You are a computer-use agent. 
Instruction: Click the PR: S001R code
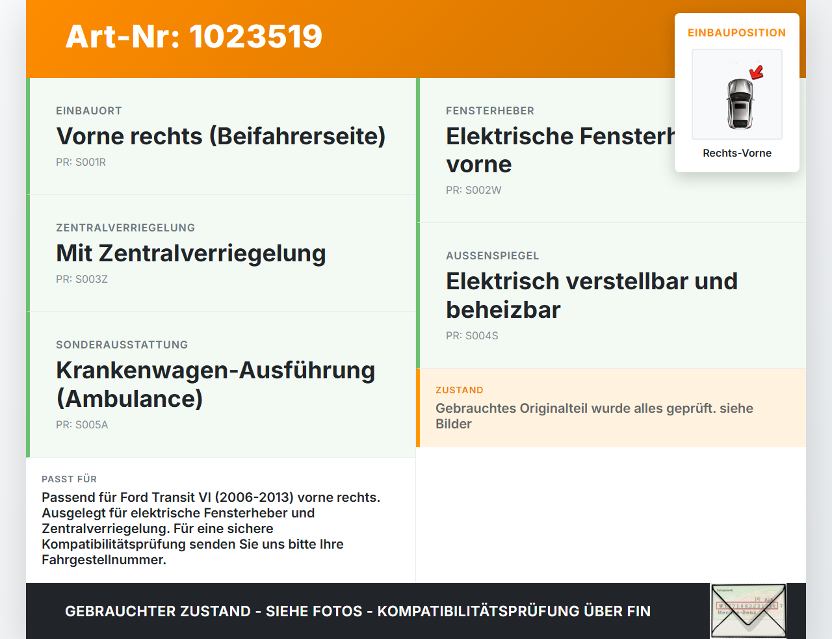pyautogui.click(x=81, y=162)
